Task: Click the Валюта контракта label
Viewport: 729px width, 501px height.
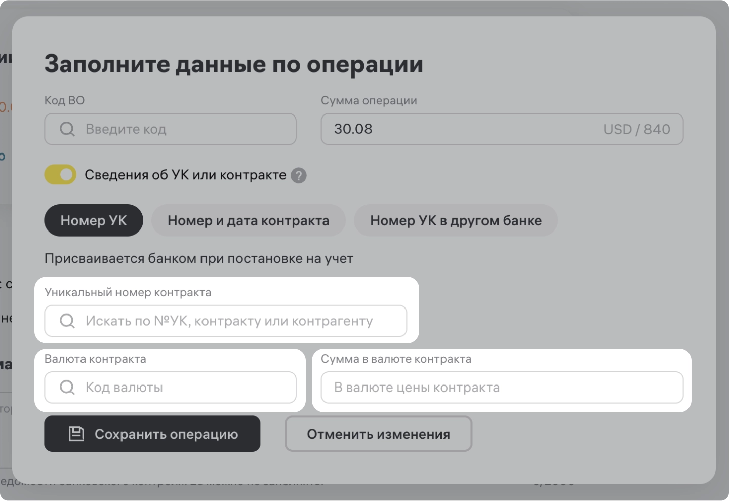Action: point(95,359)
